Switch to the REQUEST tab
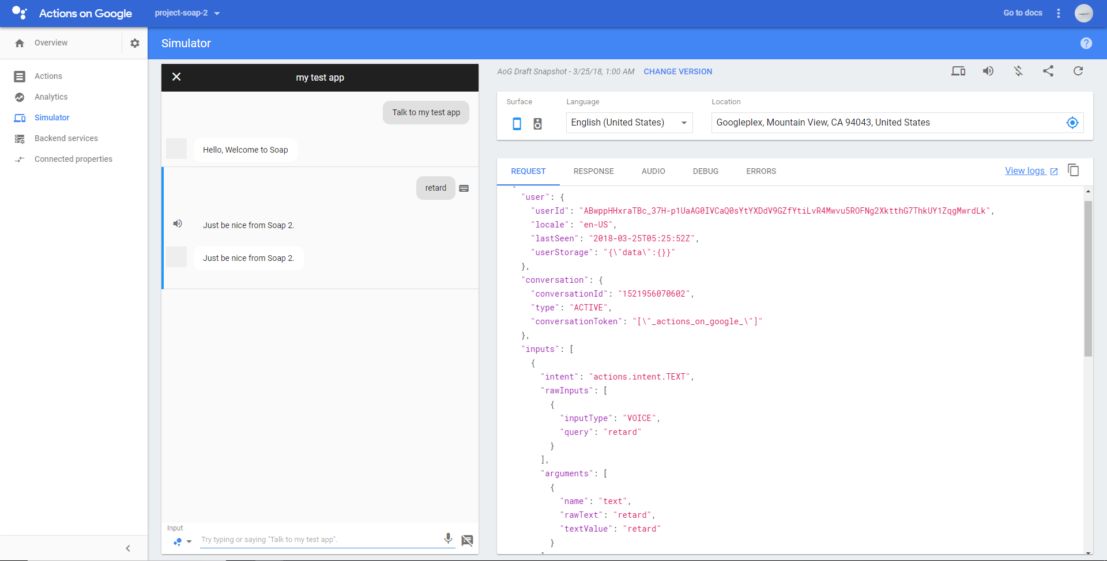Image resolution: width=1107 pixels, height=561 pixels. point(528,172)
